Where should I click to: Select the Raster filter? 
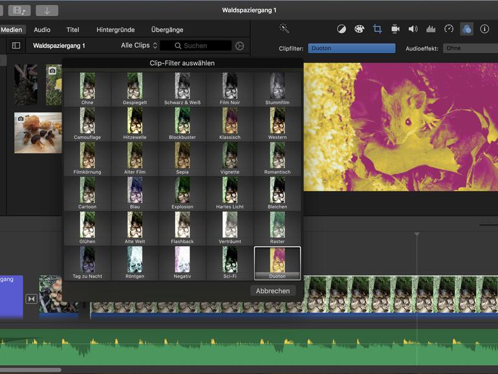[x=277, y=228]
